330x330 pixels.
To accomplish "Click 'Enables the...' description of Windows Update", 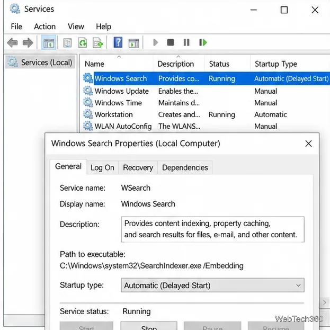I will coord(178,91).
